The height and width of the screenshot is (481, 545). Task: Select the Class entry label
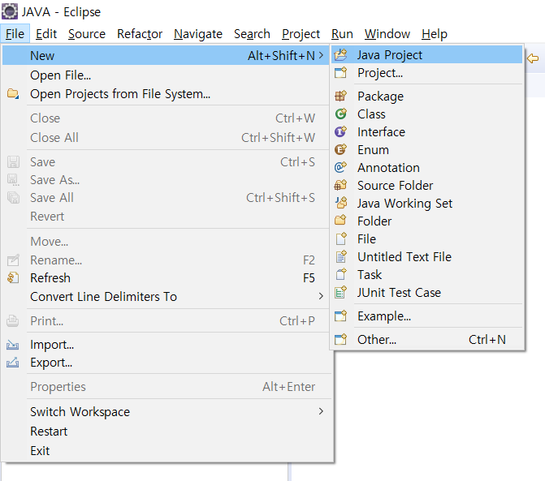pyautogui.click(x=371, y=114)
